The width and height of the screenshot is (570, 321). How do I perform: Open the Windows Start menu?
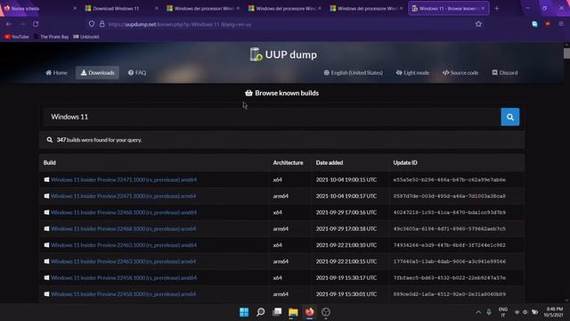coord(244,312)
